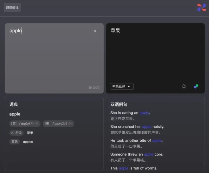This screenshot has height=173, width=209.
Task: Click the American phonetic /ˈæp(ə)l/ pill
Action: [58, 124]
